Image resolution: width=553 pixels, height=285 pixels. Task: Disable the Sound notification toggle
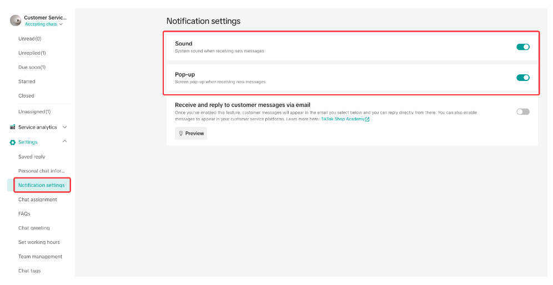[522, 47]
